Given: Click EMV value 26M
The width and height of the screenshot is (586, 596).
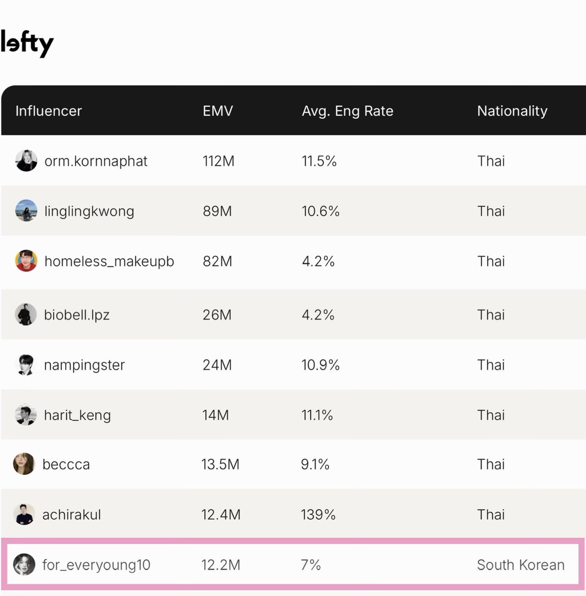Looking at the screenshot, I should [x=217, y=315].
